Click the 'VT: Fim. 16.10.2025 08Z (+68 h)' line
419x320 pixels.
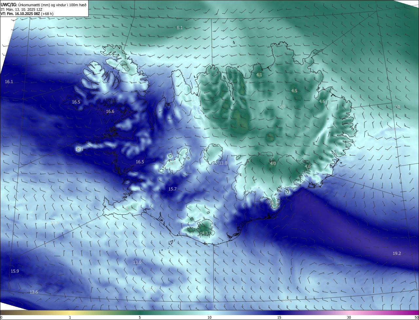[27, 14]
